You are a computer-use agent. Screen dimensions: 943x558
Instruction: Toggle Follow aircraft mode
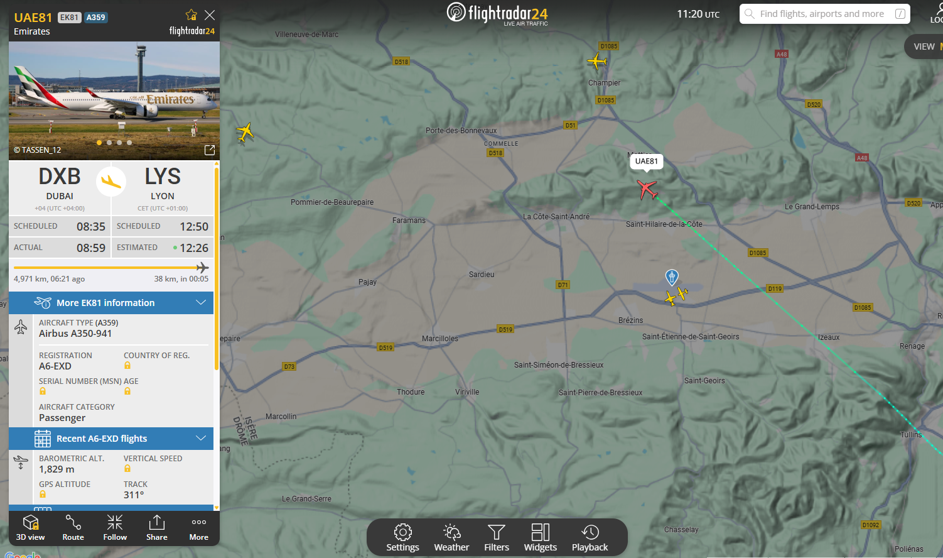pyautogui.click(x=115, y=528)
